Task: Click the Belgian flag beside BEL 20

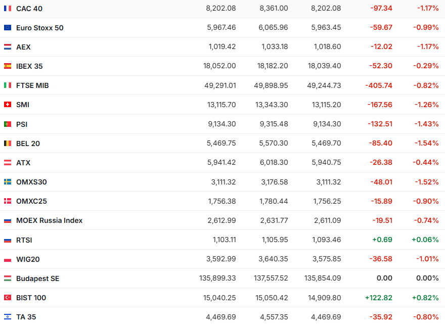Action: point(8,143)
